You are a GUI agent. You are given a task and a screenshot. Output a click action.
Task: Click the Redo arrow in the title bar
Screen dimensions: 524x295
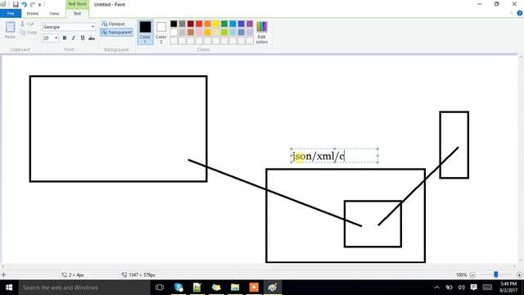33,4
